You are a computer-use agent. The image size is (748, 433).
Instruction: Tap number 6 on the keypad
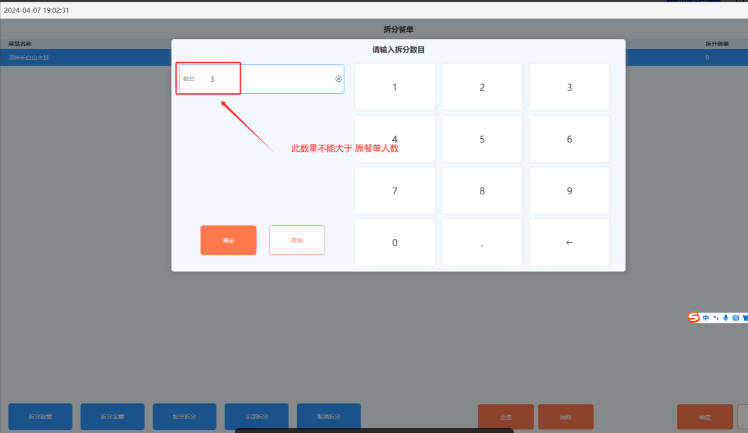[x=569, y=139]
